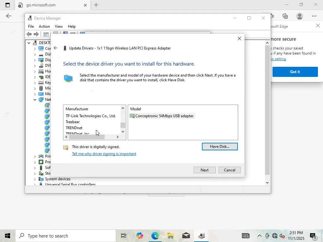323x242 pixels.
Task: Click manufacturer list horizontal scroll right arrow
Action: point(118,137)
